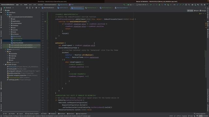This screenshot has height=117, width=209.
Task: Open IDE settings gear in top toolbar
Action: tap(205, 5)
